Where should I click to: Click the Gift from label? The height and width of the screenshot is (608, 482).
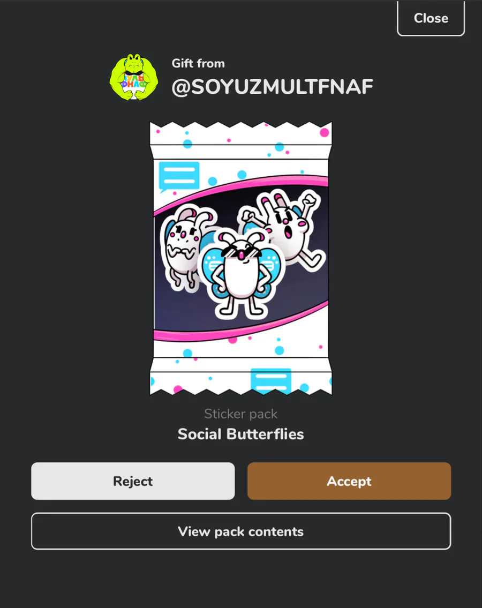coord(198,63)
